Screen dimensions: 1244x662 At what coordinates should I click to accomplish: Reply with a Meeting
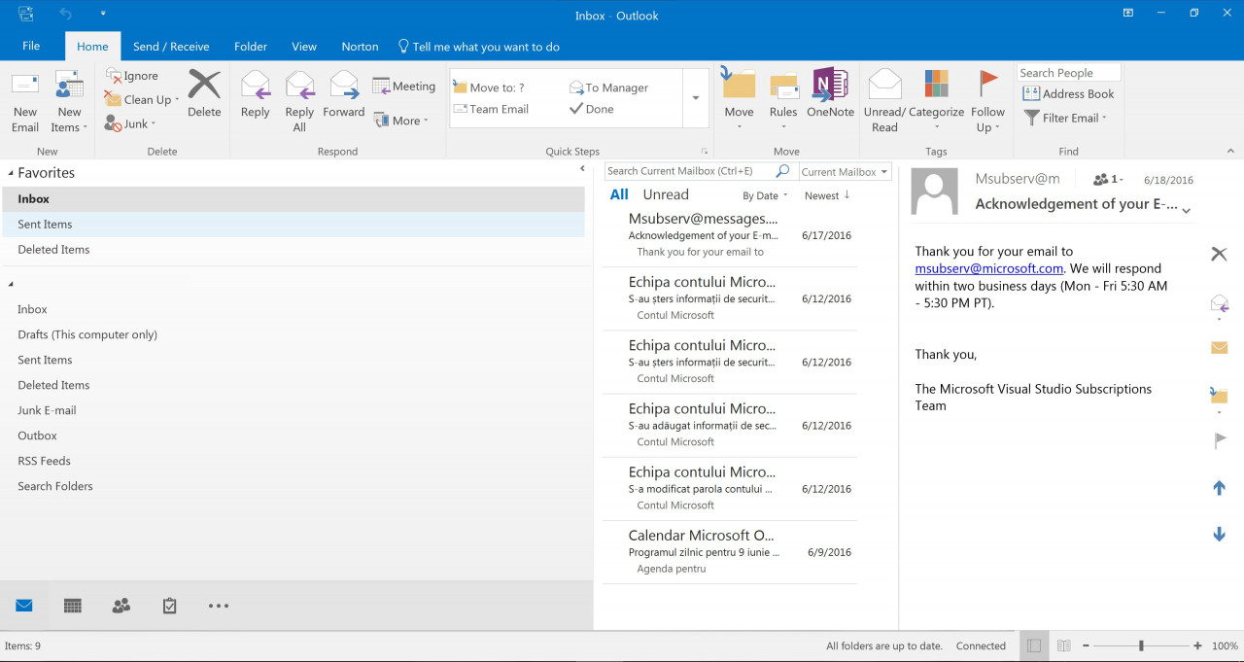(404, 87)
